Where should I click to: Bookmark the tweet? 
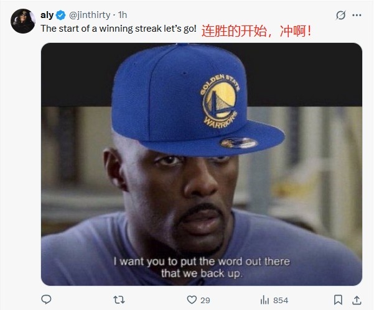click(338, 300)
